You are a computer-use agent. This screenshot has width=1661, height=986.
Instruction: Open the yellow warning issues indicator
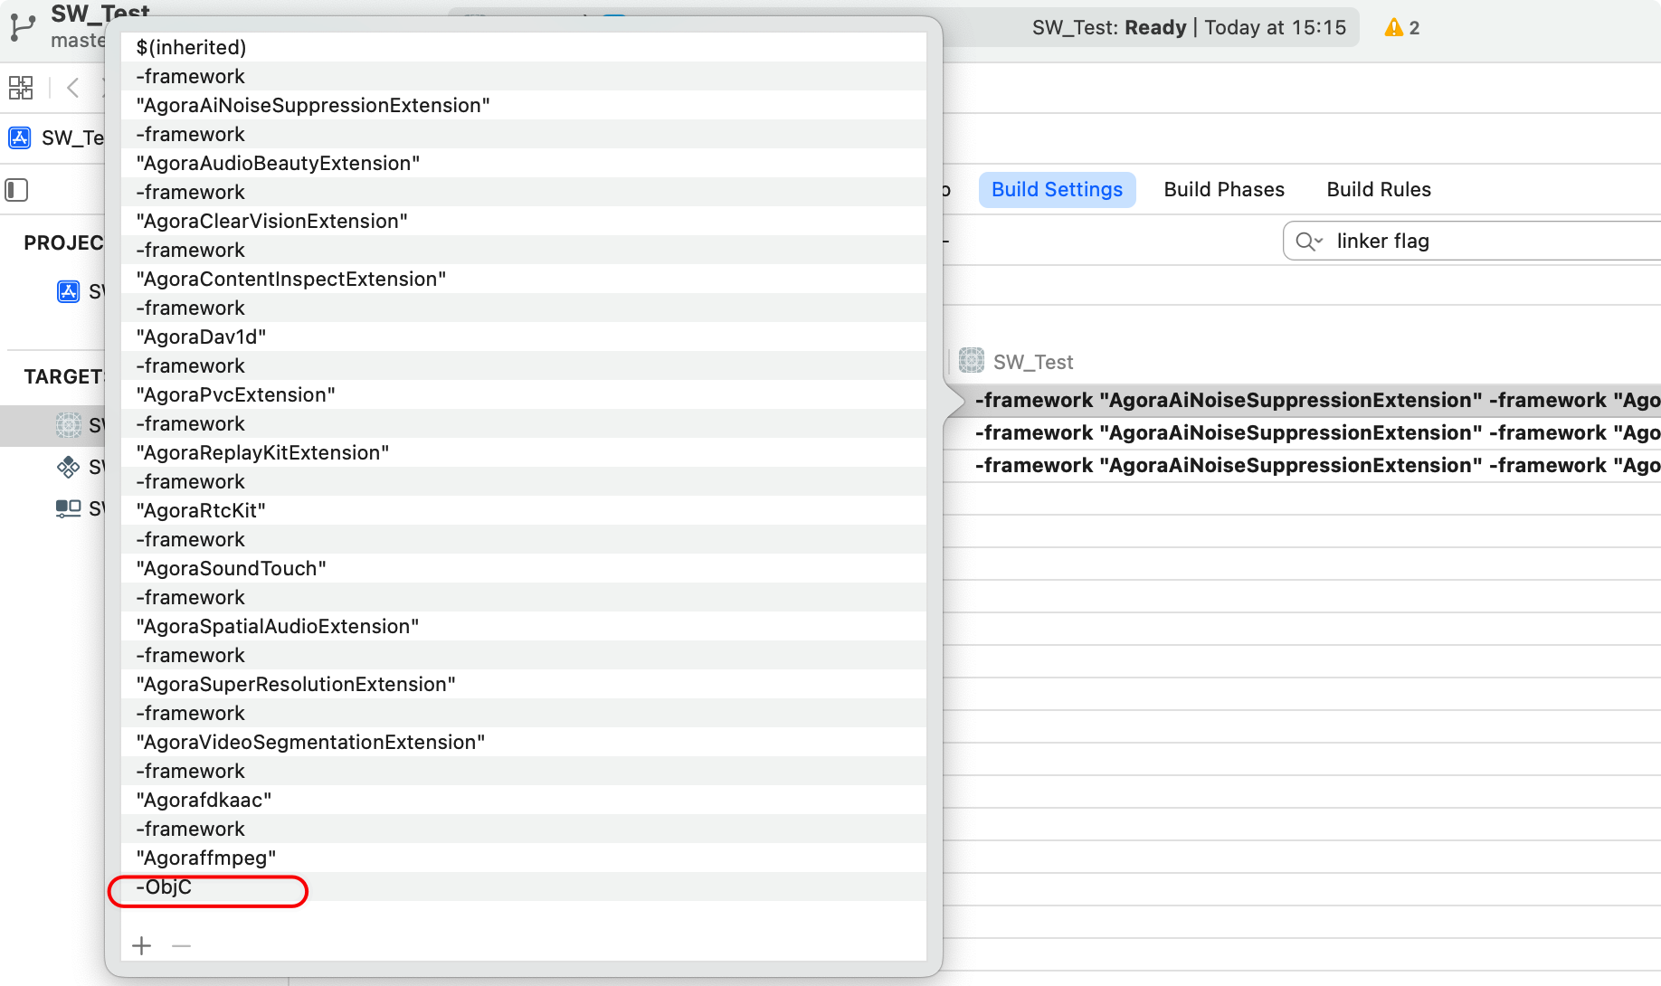point(1402,27)
